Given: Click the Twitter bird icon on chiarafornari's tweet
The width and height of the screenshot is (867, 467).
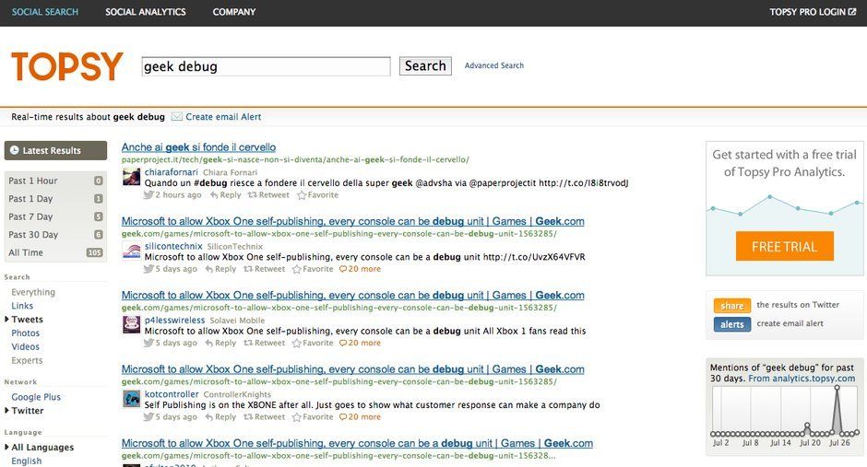Looking at the screenshot, I should (x=148, y=195).
